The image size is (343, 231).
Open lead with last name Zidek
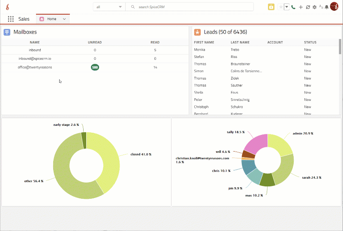265,78
